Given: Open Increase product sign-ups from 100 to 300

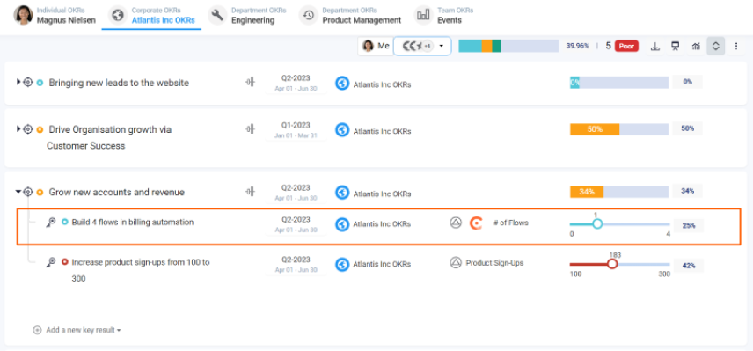Looking at the screenshot, I should (141, 270).
